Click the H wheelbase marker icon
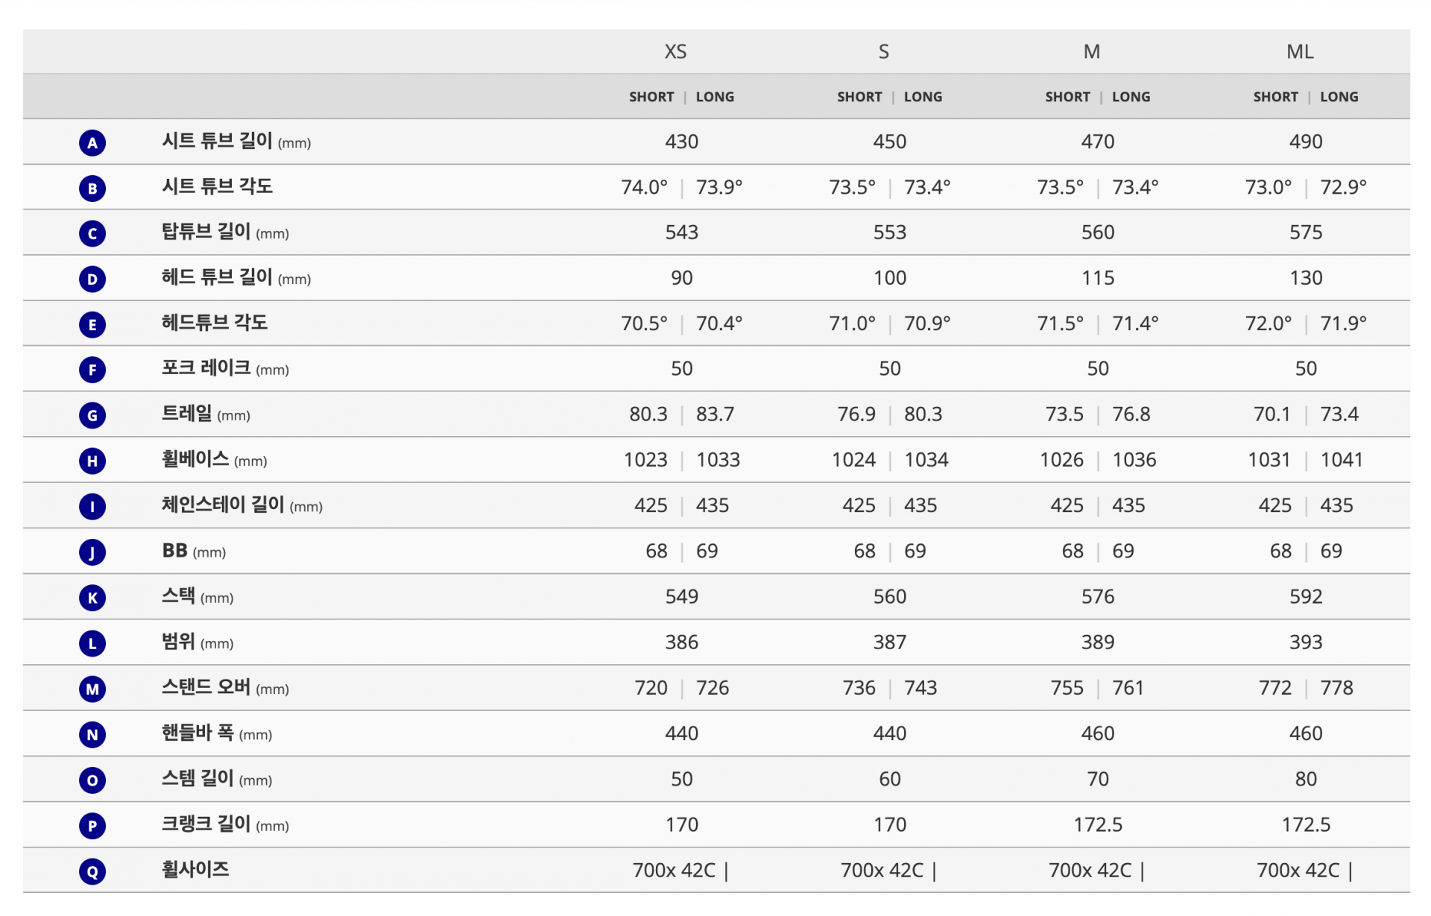The height and width of the screenshot is (916, 1431). (x=92, y=461)
